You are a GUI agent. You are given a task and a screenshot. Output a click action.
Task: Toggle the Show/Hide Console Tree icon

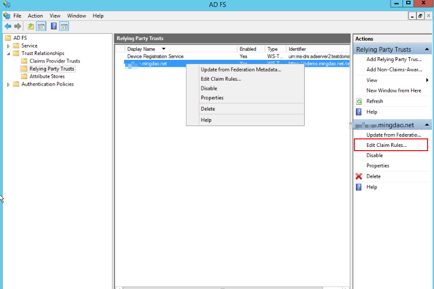(41, 27)
